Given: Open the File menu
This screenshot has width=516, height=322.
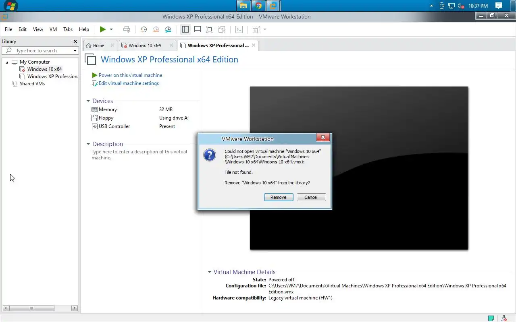Looking at the screenshot, I should (x=8, y=29).
